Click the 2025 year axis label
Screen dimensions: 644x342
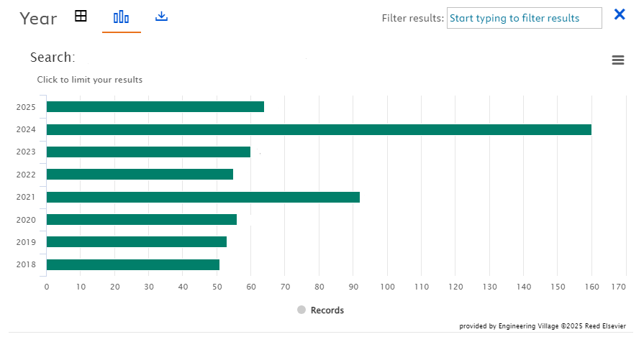click(26, 108)
